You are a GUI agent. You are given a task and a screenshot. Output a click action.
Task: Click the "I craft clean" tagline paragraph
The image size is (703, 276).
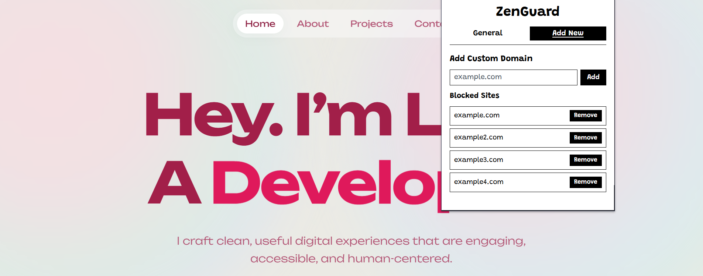(351, 250)
